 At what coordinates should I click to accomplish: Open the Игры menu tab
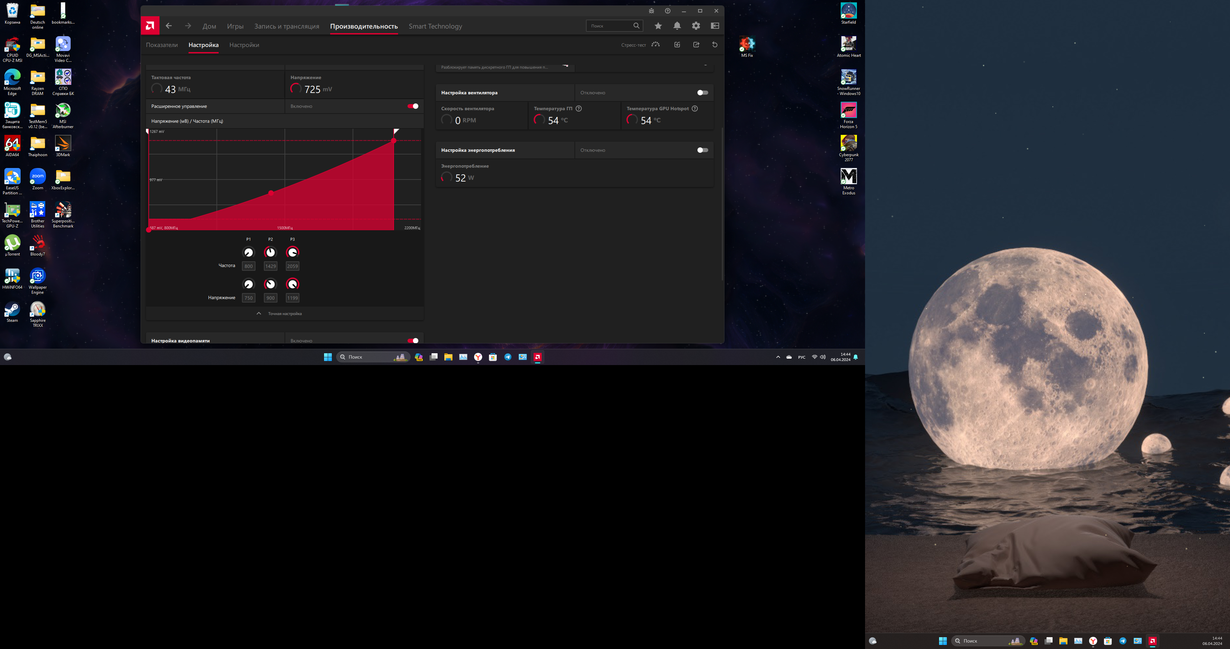pyautogui.click(x=235, y=26)
